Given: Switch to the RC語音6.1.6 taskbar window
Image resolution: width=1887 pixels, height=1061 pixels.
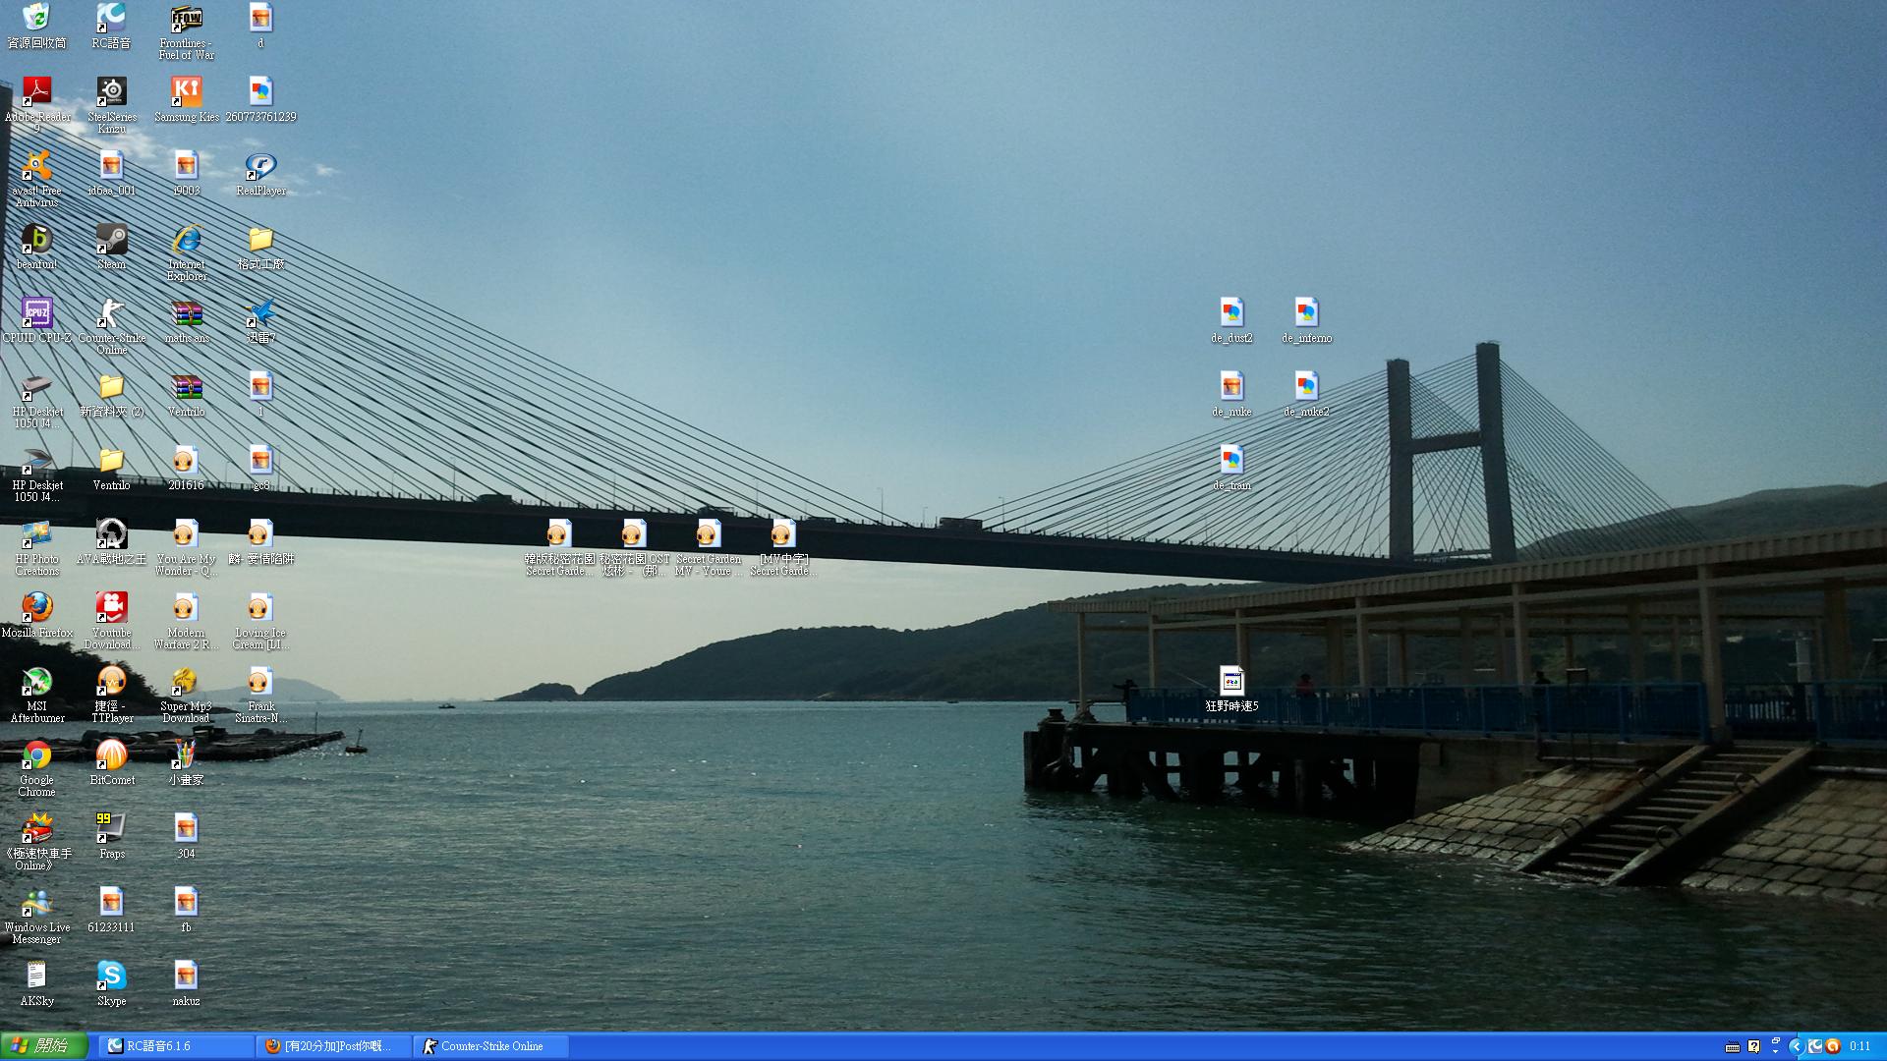Looking at the screenshot, I should pos(175,1046).
